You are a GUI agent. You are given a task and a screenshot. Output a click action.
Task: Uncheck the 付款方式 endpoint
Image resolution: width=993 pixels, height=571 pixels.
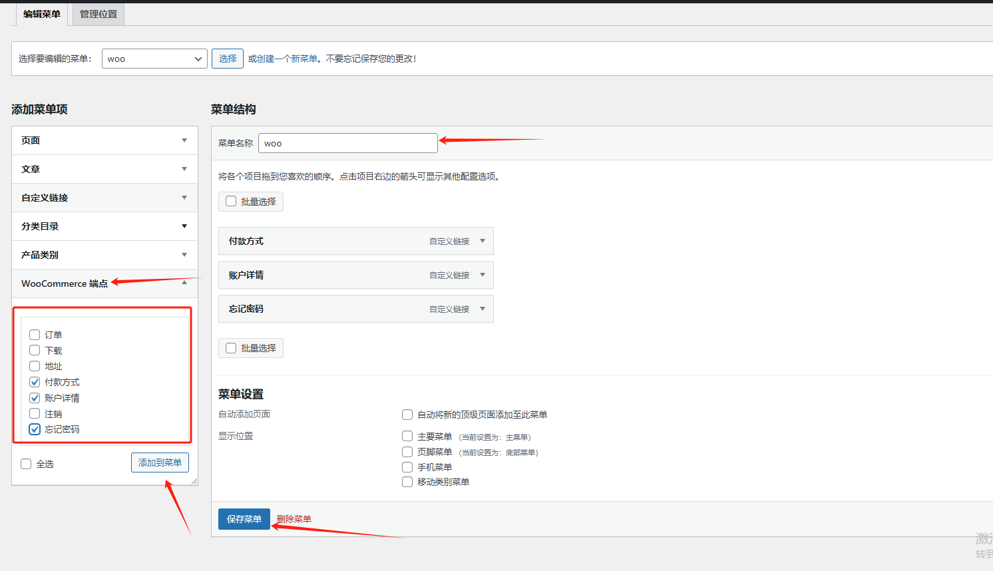[x=34, y=382]
